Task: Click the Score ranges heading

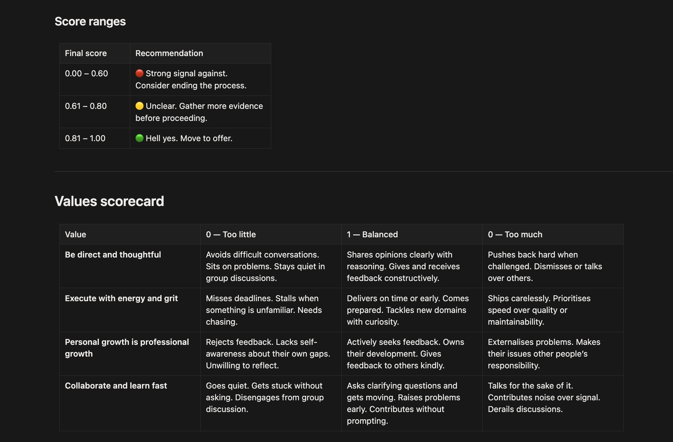Action: coord(90,22)
